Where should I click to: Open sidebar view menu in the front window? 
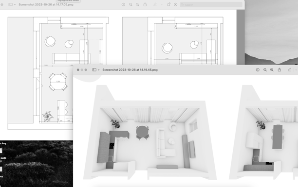coord(98,70)
